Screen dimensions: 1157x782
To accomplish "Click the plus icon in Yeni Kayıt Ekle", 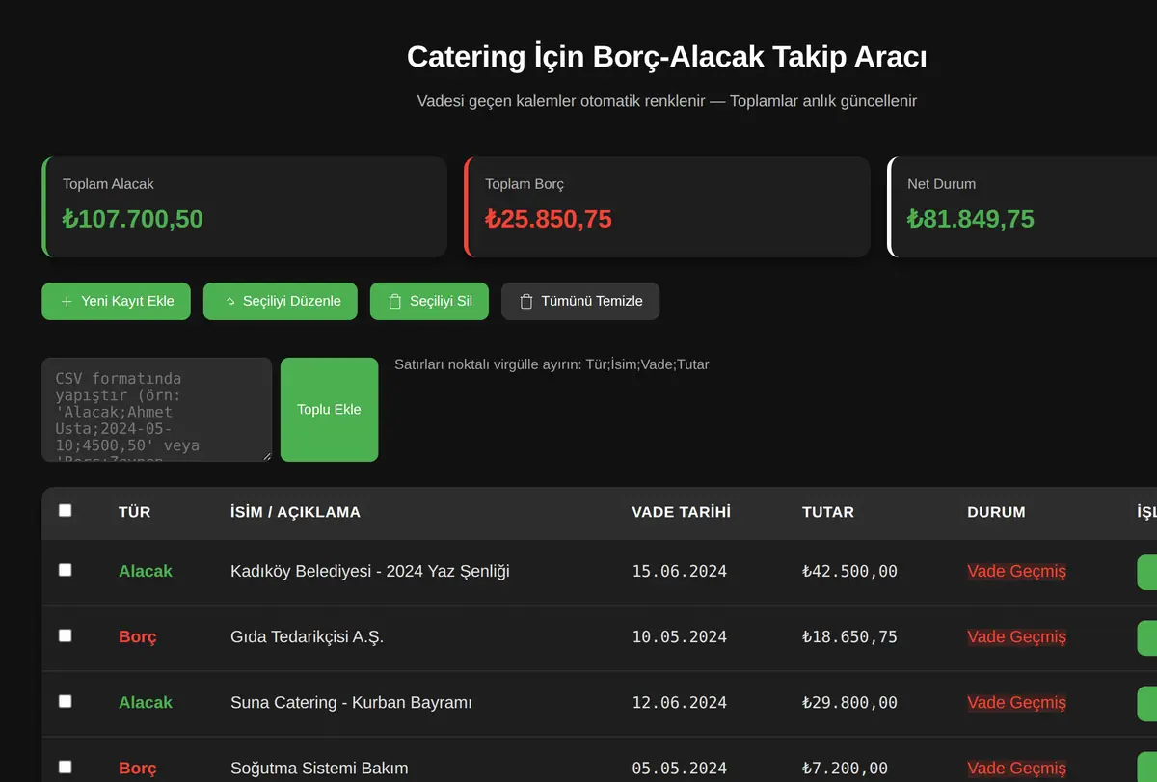I will point(67,301).
